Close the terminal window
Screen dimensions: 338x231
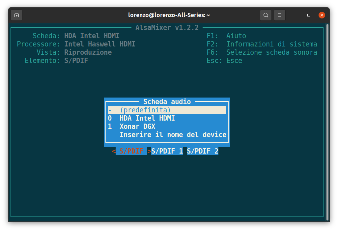click(x=322, y=15)
